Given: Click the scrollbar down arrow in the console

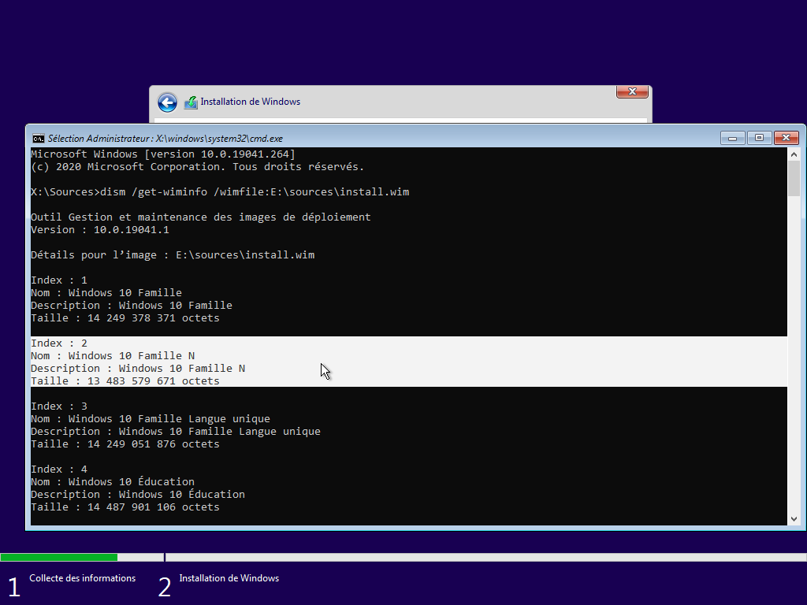Looking at the screenshot, I should click(x=794, y=519).
